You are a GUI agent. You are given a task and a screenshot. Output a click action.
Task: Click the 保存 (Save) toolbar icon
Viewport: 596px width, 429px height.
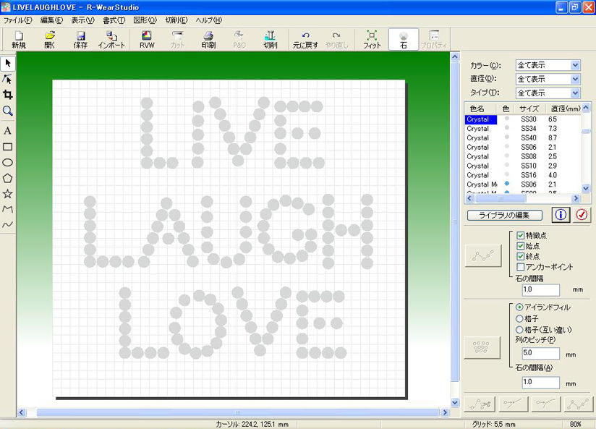80,39
